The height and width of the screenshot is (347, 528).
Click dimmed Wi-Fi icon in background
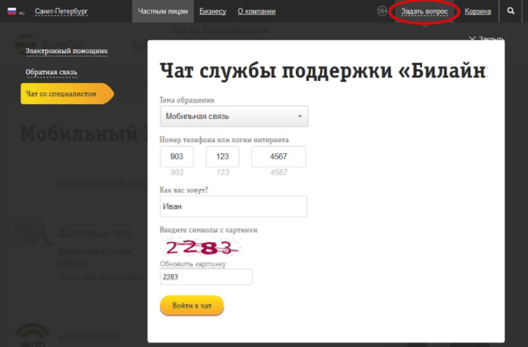pyautogui.click(x=32, y=335)
